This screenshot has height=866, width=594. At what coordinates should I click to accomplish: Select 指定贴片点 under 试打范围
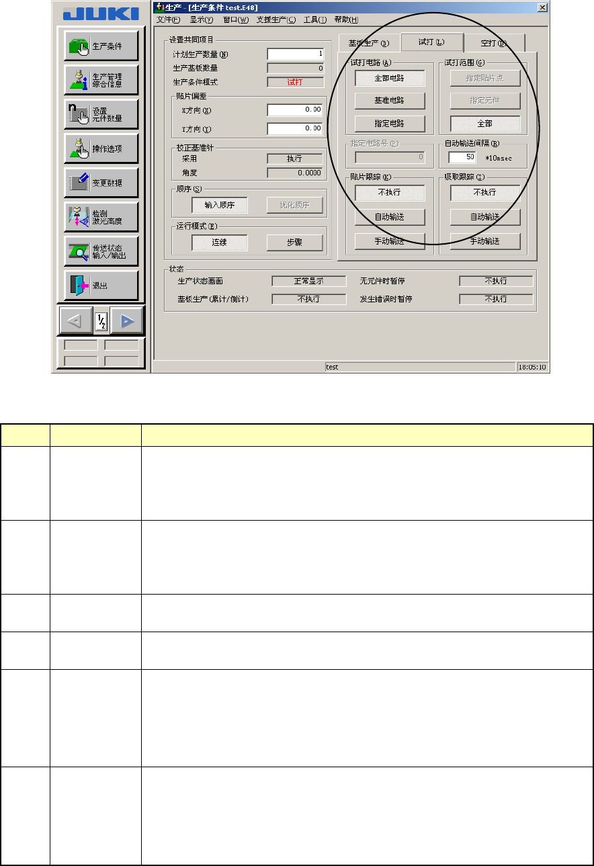(x=485, y=78)
